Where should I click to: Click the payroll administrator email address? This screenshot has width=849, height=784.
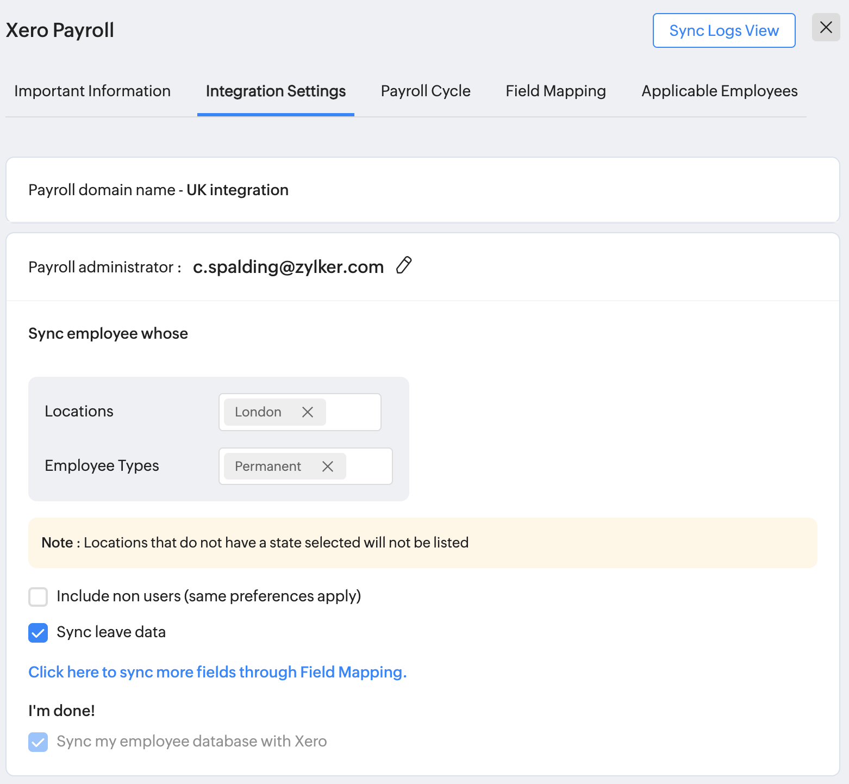click(288, 267)
